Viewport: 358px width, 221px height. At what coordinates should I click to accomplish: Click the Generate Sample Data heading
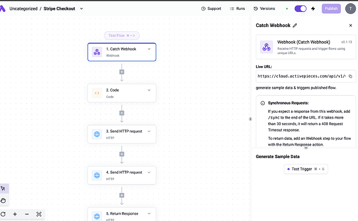tap(278, 157)
